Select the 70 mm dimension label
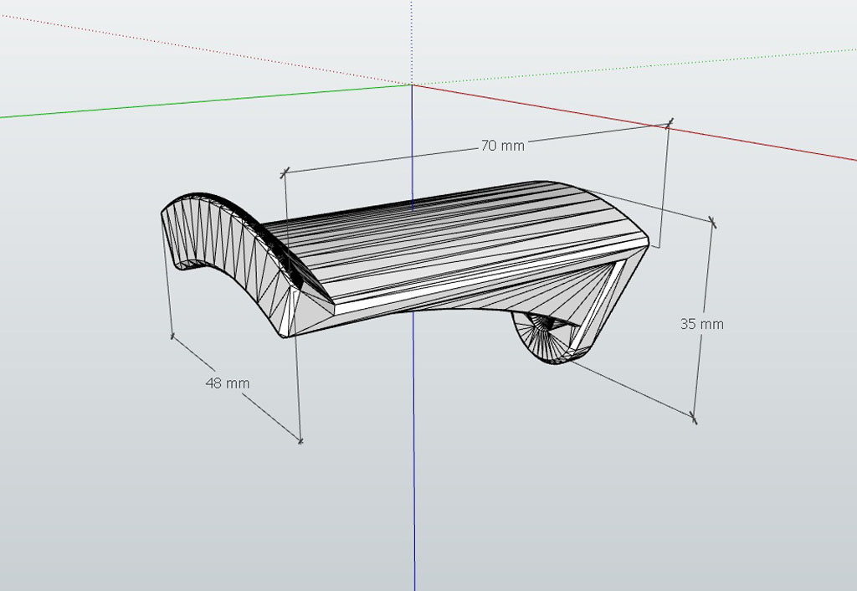The image size is (857, 591). pyautogui.click(x=502, y=146)
